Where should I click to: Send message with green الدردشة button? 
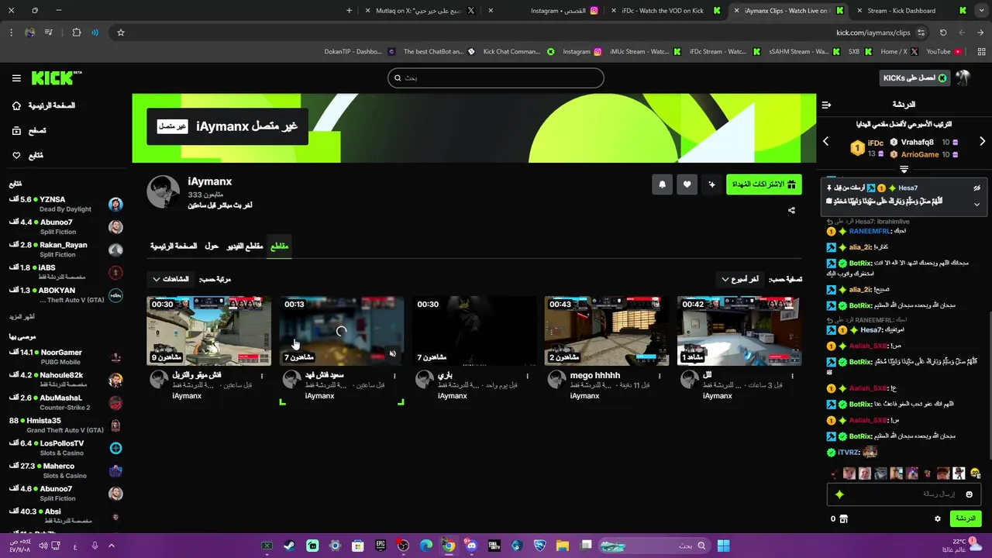pyautogui.click(x=965, y=518)
